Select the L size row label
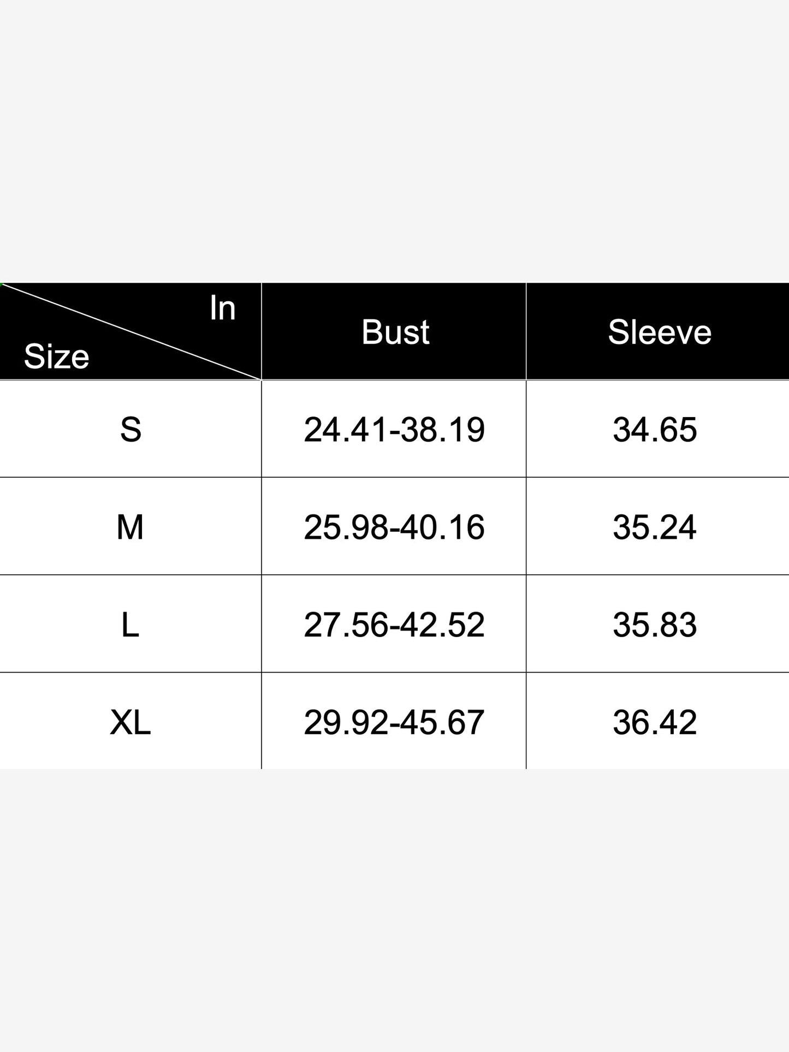789x1052 pixels. [130, 625]
